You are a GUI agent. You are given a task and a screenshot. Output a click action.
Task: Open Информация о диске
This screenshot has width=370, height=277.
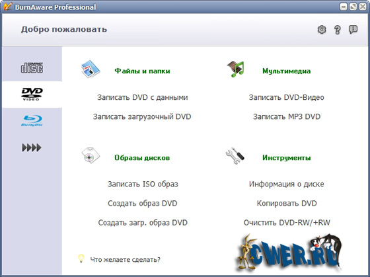(x=287, y=184)
